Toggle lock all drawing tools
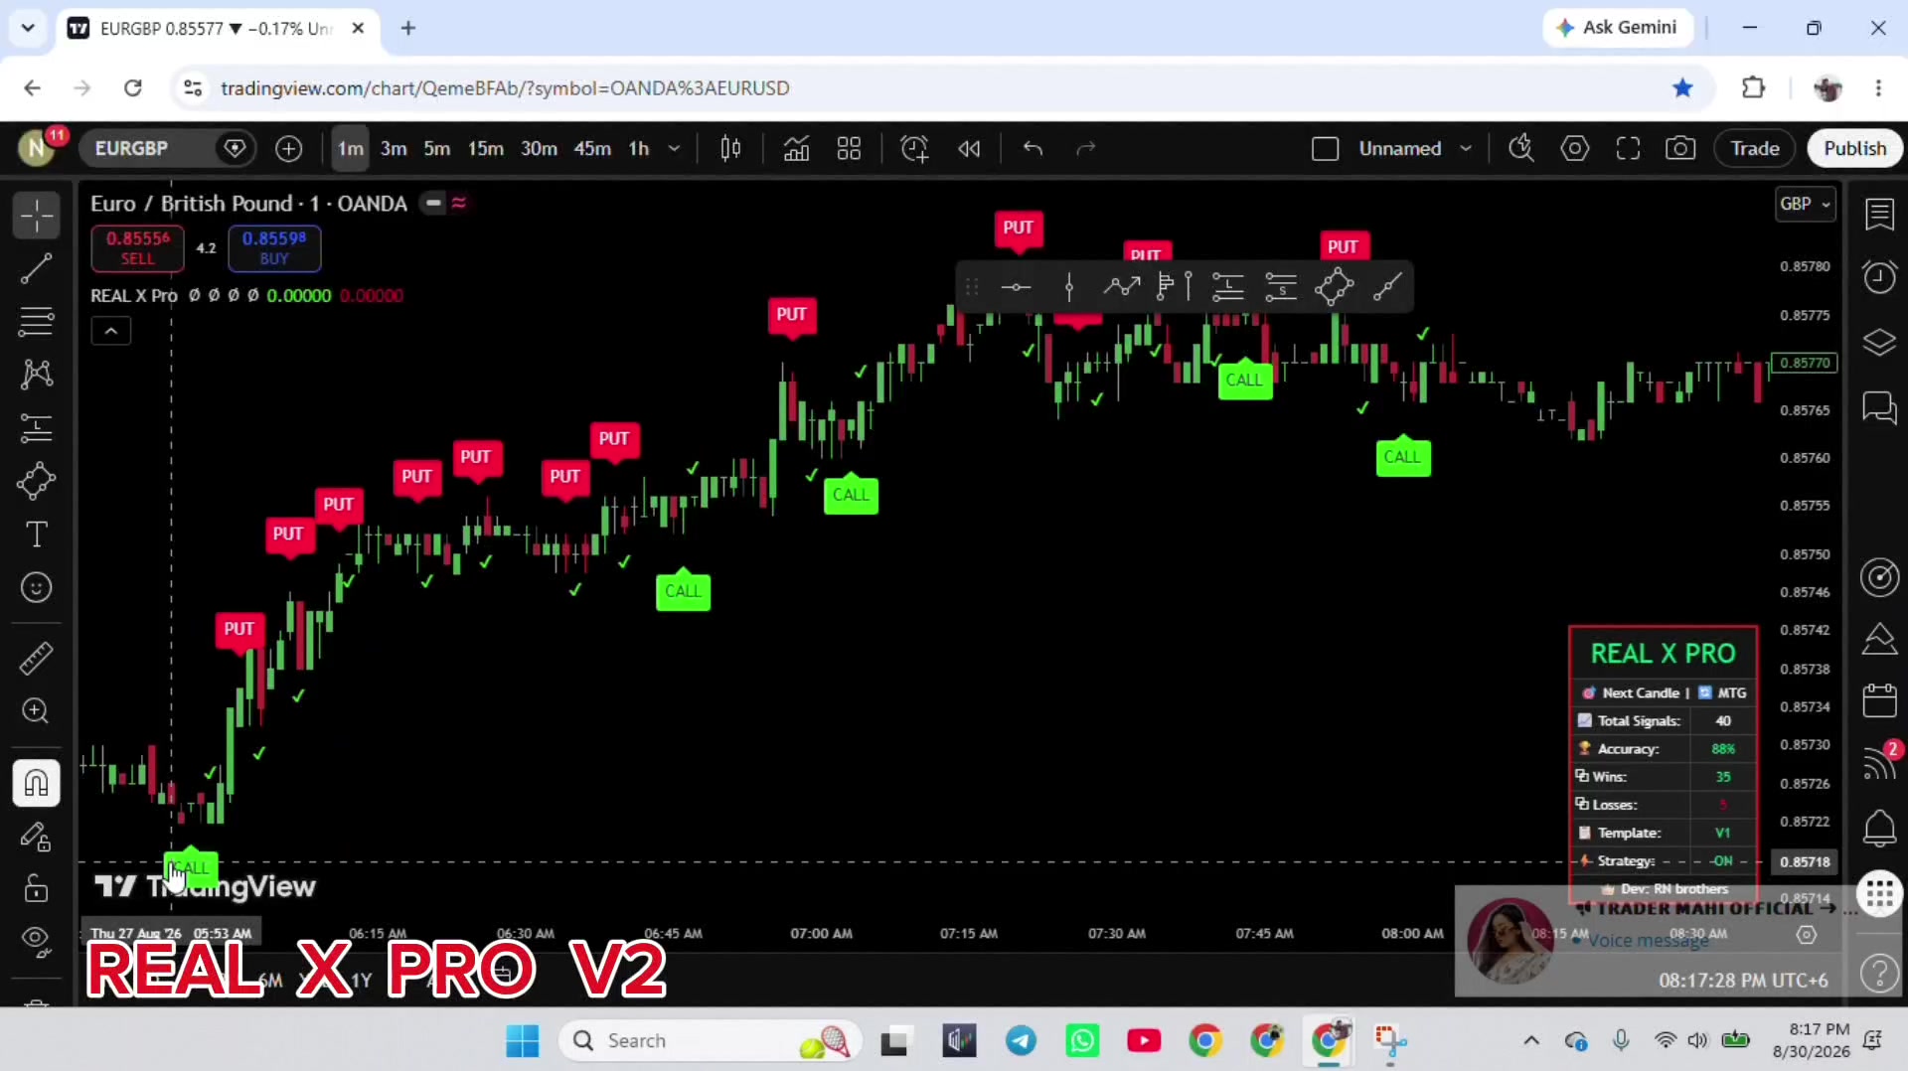The image size is (1908, 1071). 37,888
